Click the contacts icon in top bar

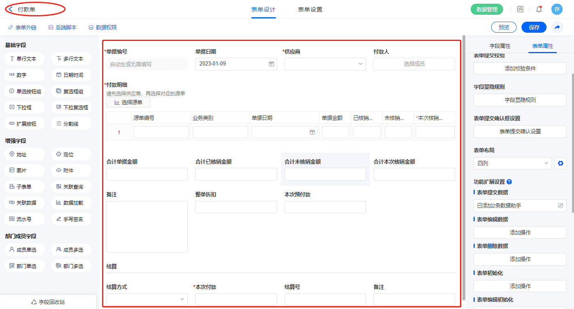coord(520,9)
